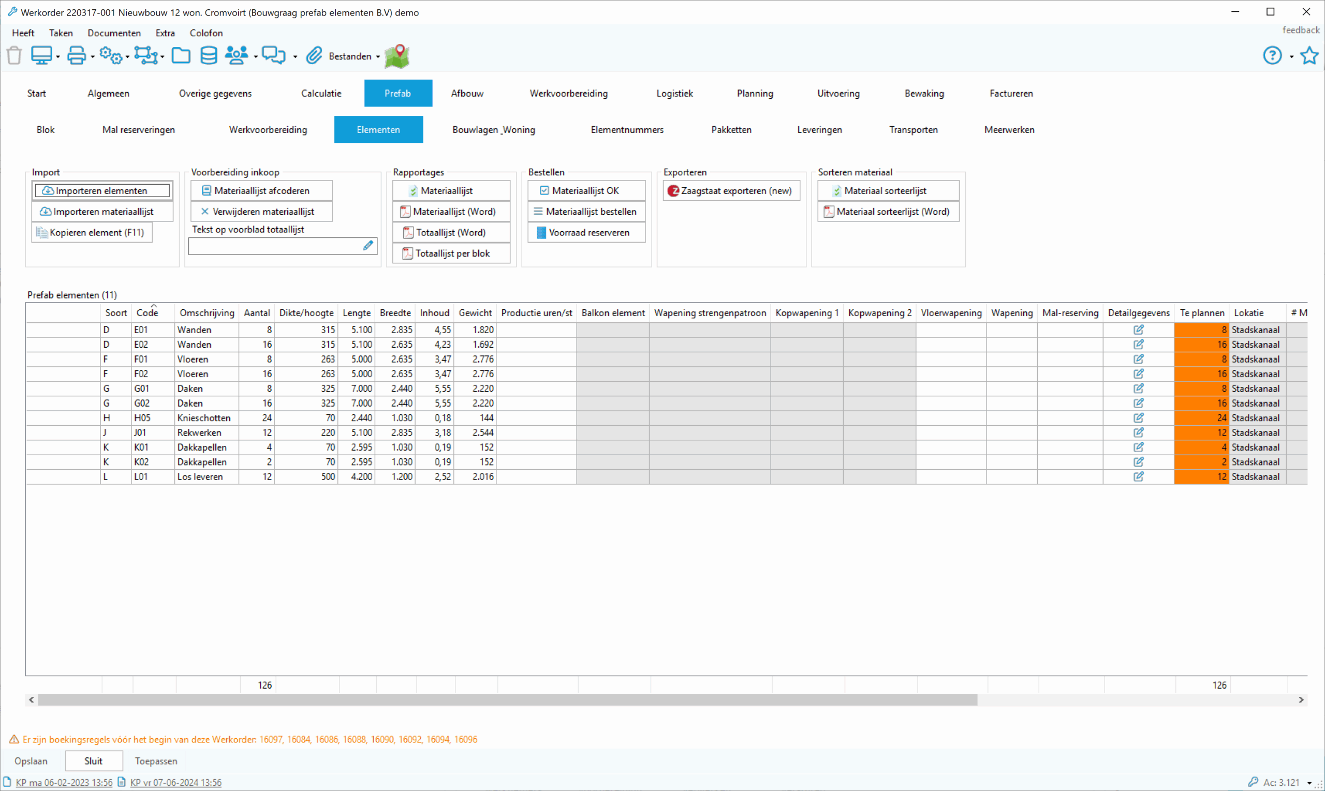Click the pencil icon in voorblad text field

pyautogui.click(x=368, y=246)
